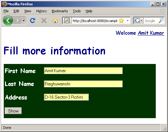This screenshot has height=132, width=168.
Task: Go to the Home page icon
Action: [55, 20]
